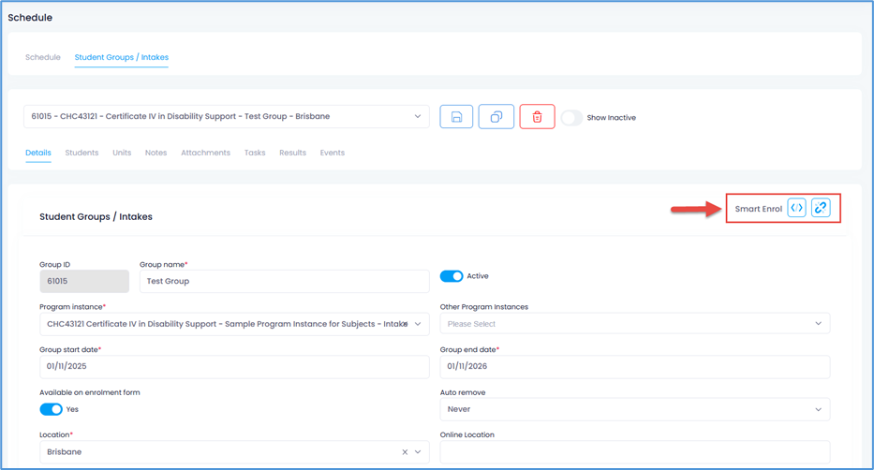Click the Save group icon button

pos(456,117)
